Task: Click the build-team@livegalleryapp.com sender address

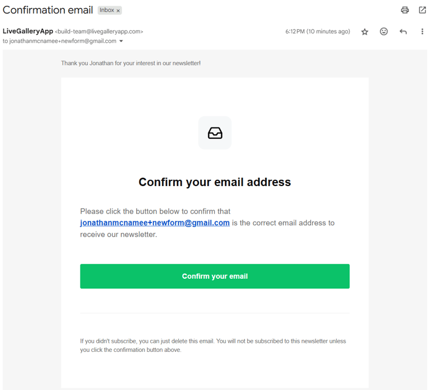Action: pos(99,31)
